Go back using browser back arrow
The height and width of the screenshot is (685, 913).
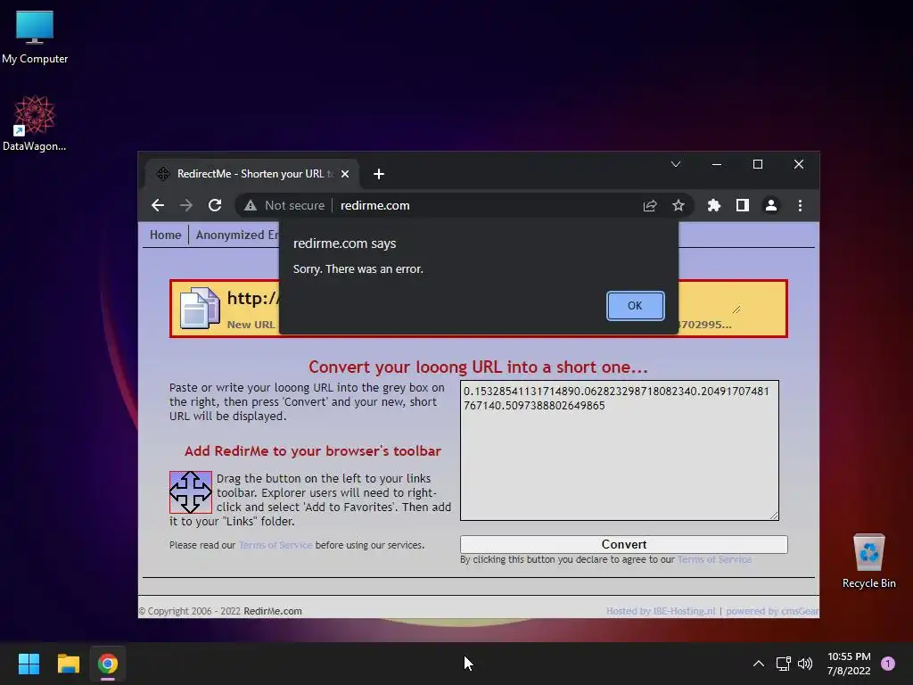point(158,205)
